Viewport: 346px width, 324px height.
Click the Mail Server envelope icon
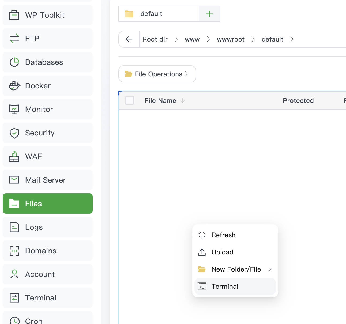[x=14, y=180]
